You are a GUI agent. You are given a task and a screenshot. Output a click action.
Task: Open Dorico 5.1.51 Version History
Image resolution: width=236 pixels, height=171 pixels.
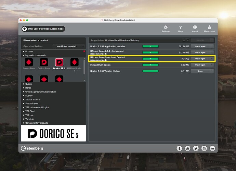tap(200, 71)
